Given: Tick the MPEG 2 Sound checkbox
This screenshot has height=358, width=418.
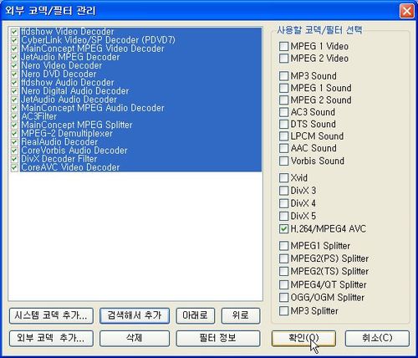Looking at the screenshot, I should tap(283, 100).
